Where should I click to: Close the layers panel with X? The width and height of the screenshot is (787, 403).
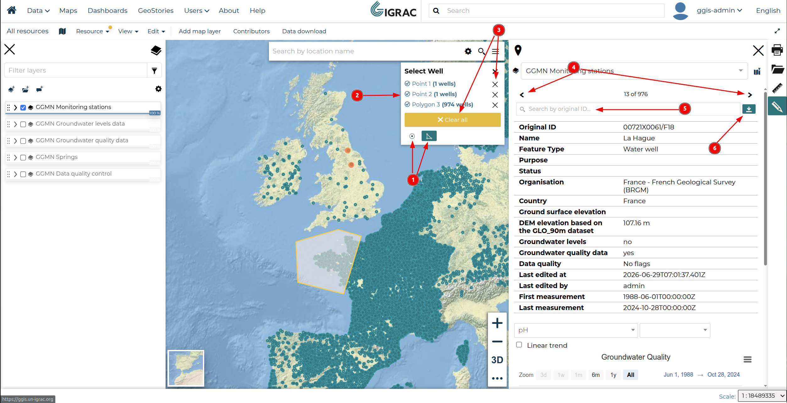[x=10, y=49]
